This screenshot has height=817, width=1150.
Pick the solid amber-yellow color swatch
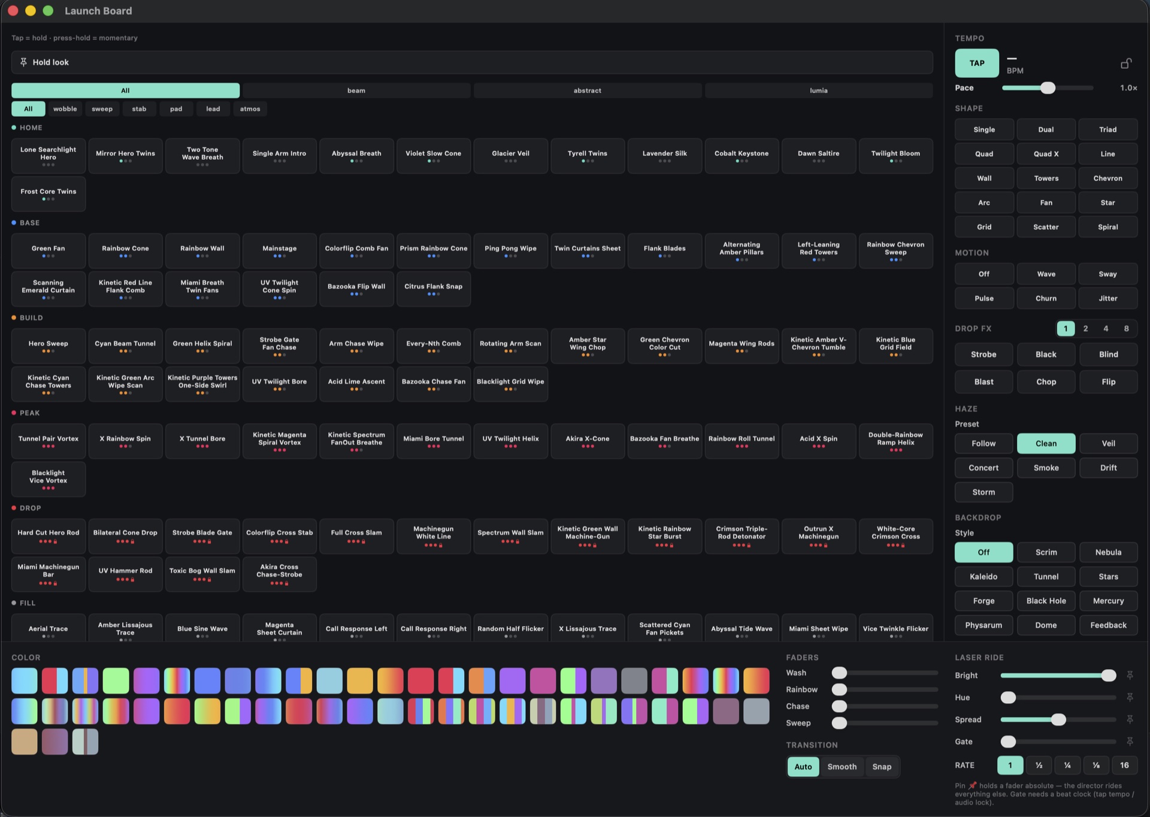click(360, 681)
